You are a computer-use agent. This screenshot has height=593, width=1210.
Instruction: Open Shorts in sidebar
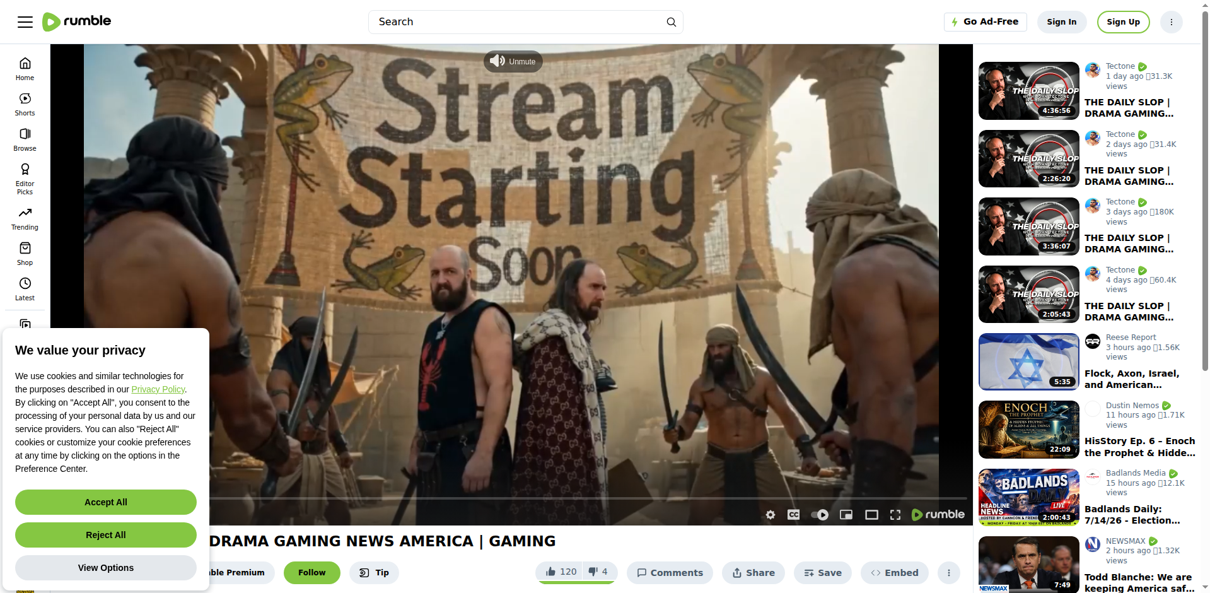[x=25, y=104]
